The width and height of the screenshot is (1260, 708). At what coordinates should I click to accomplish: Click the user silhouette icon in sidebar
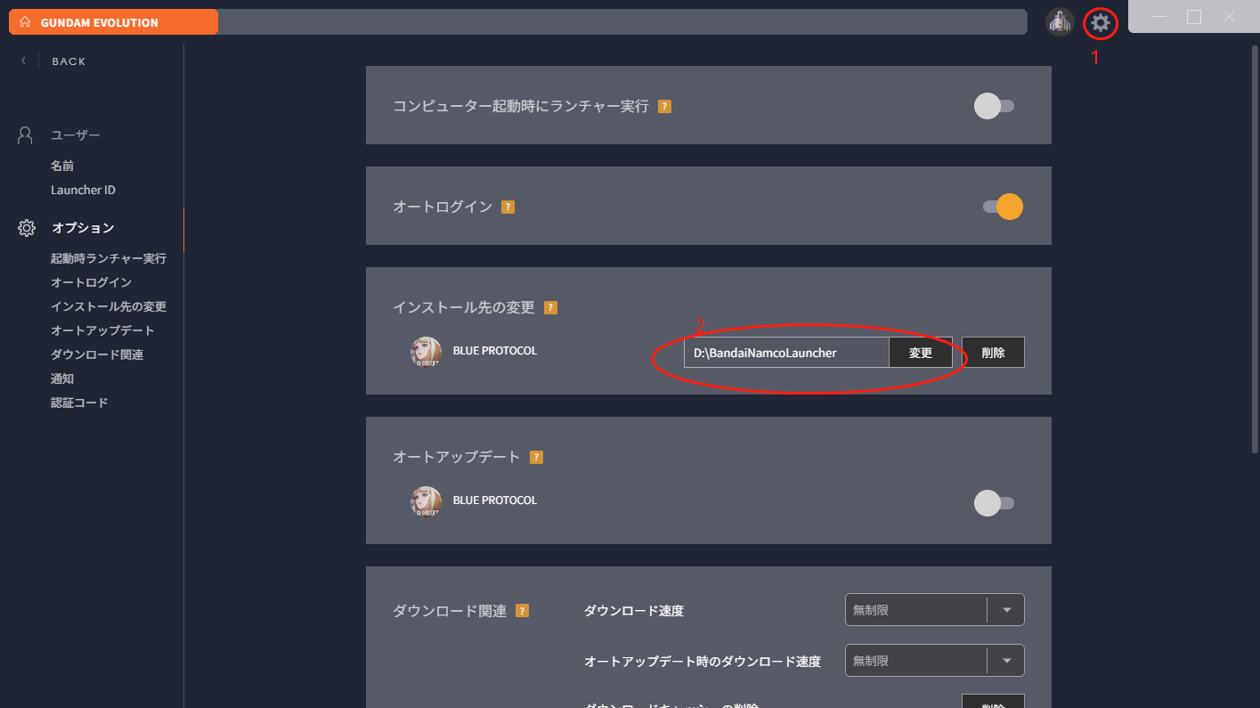coord(25,135)
